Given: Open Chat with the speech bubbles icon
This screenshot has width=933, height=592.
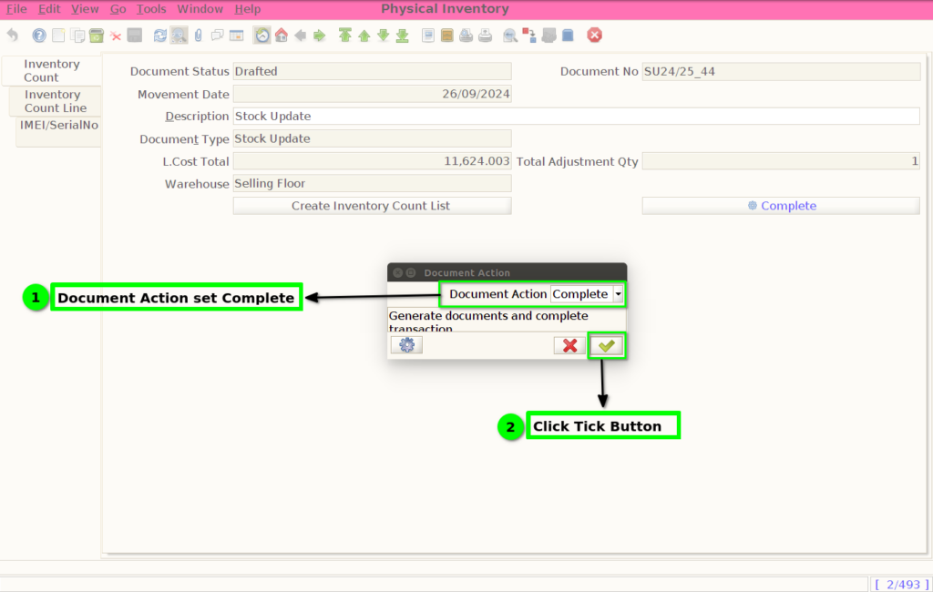Looking at the screenshot, I should (217, 36).
